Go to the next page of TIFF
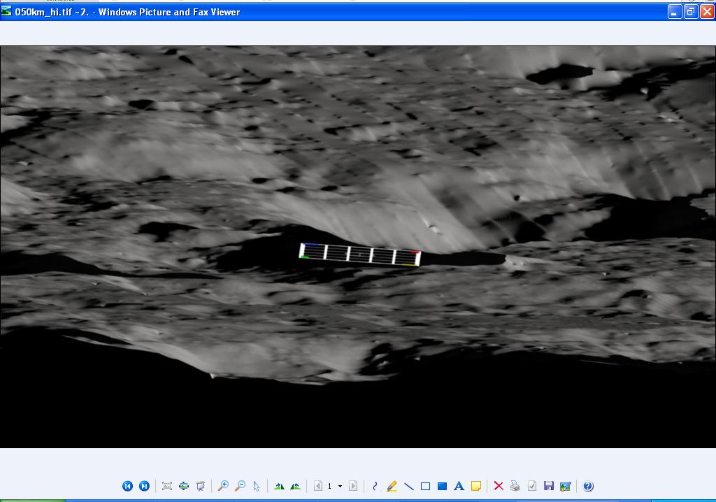The width and height of the screenshot is (716, 502). coord(353,486)
